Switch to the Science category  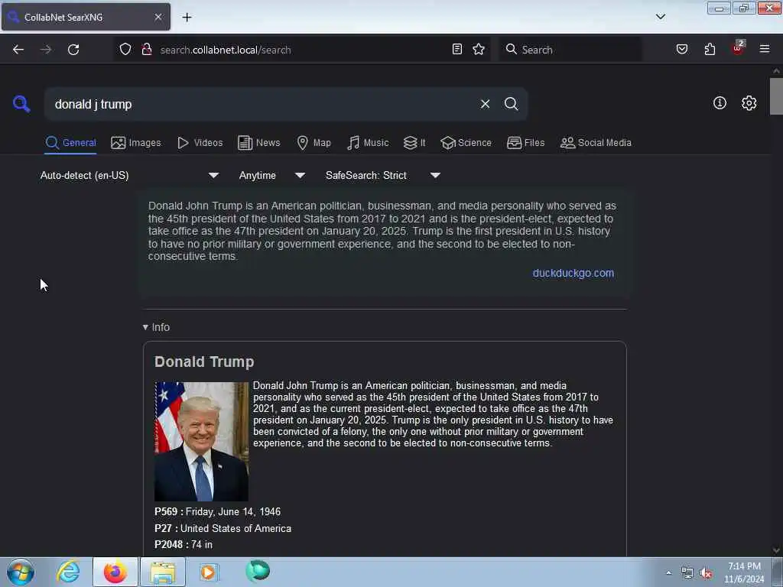466,143
